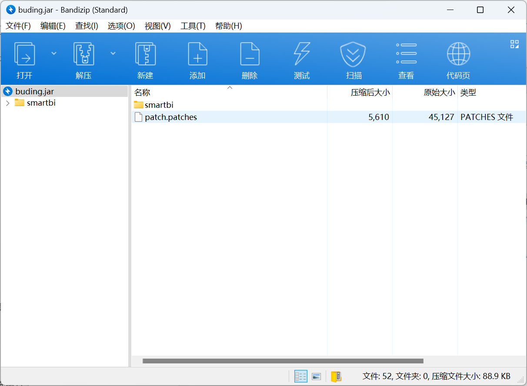Viewport: 527px width, 386px height.
Task: Switch to details list view icon
Action: point(301,376)
